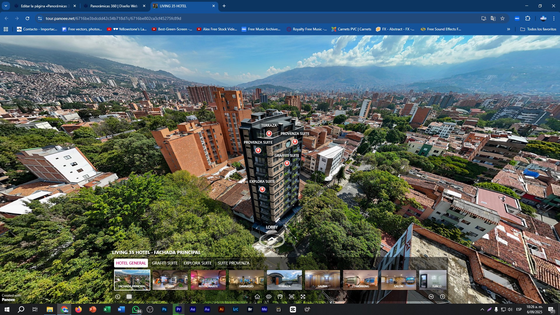The image size is (560, 315).
Task: Click the home icon in tour toolbar
Action: [257, 297]
